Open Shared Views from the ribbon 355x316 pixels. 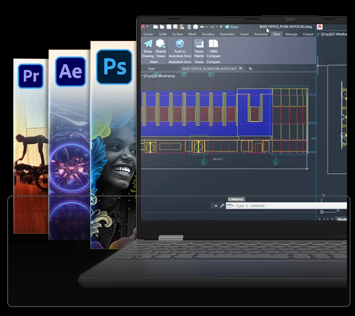[x=160, y=49]
